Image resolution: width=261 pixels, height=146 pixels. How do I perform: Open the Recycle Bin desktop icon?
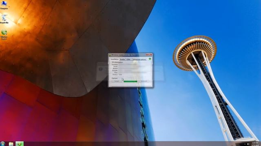(4, 19)
